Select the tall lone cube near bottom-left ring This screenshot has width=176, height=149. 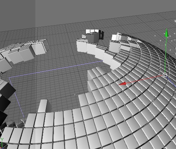(43, 106)
